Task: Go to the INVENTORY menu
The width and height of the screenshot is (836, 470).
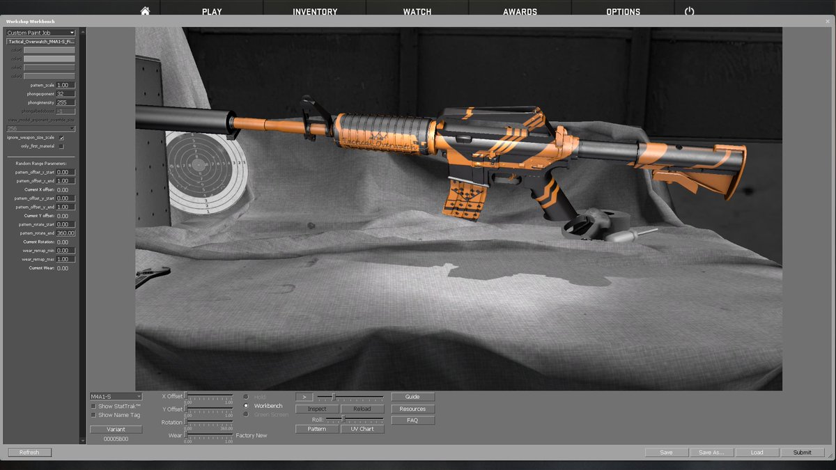Action: point(314,10)
